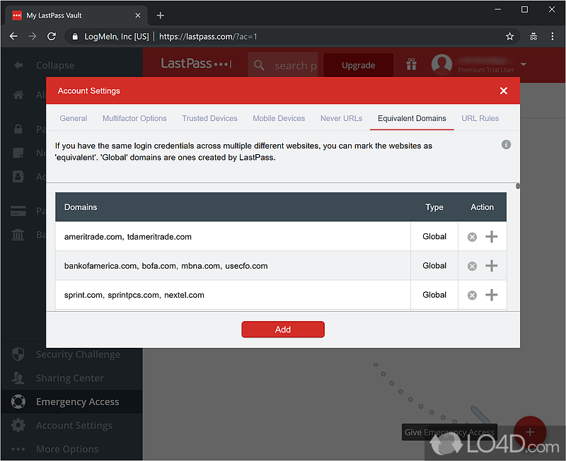
Task: Bookmark this page with the star icon
Action: click(509, 36)
